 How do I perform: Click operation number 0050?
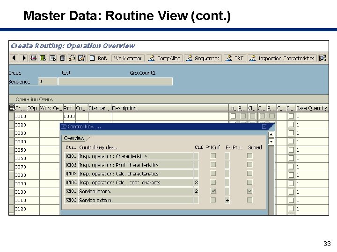pos(21,150)
